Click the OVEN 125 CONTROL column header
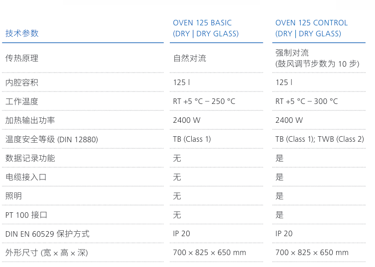Image resolution: width=375 pixels, height=267 pixels. (x=311, y=28)
